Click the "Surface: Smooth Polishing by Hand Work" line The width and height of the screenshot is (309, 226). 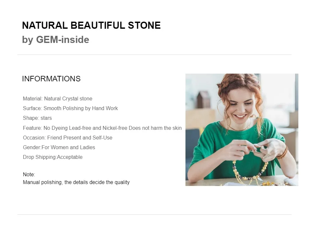(70, 108)
